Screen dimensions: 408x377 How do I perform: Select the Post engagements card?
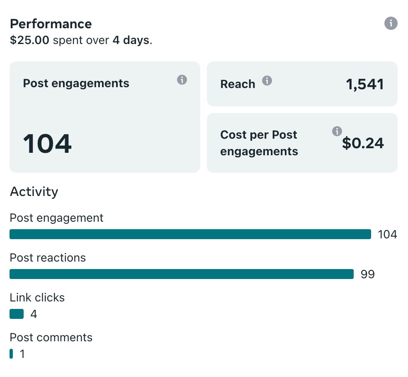[104, 117]
